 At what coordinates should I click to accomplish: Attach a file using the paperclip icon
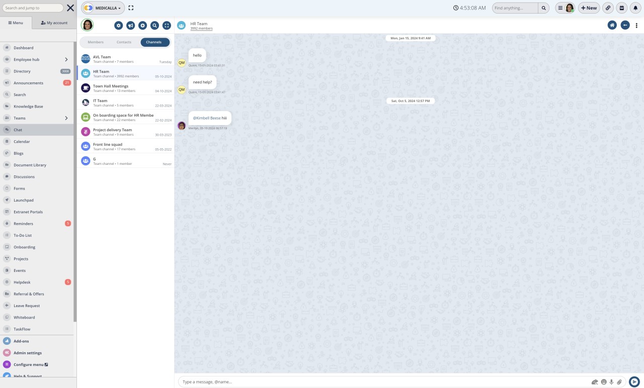619,381
